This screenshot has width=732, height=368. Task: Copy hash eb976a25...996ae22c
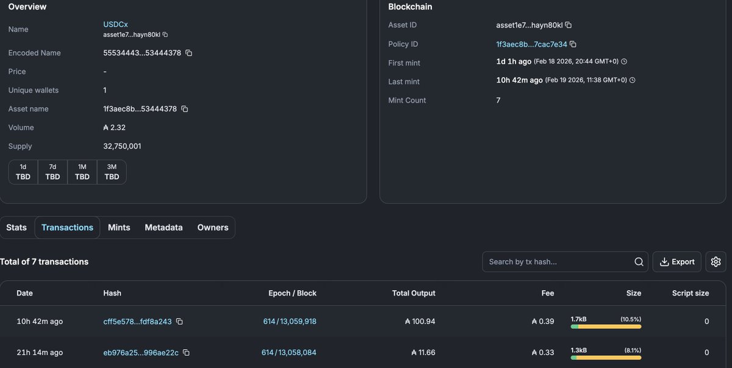click(x=185, y=352)
